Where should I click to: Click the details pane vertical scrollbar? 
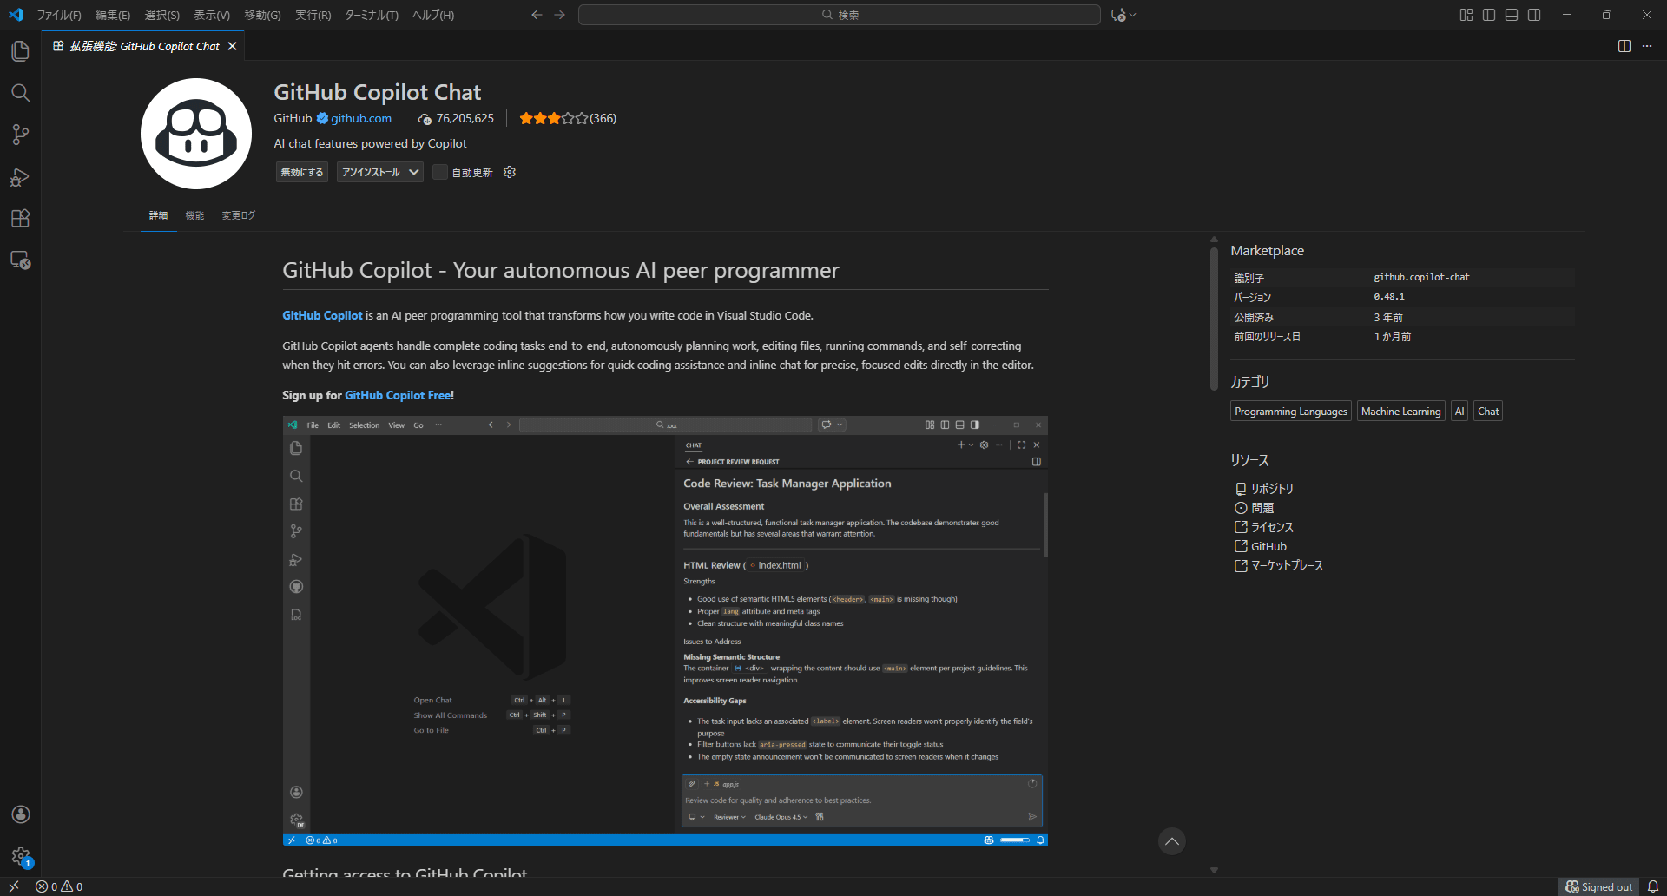pos(1214,319)
